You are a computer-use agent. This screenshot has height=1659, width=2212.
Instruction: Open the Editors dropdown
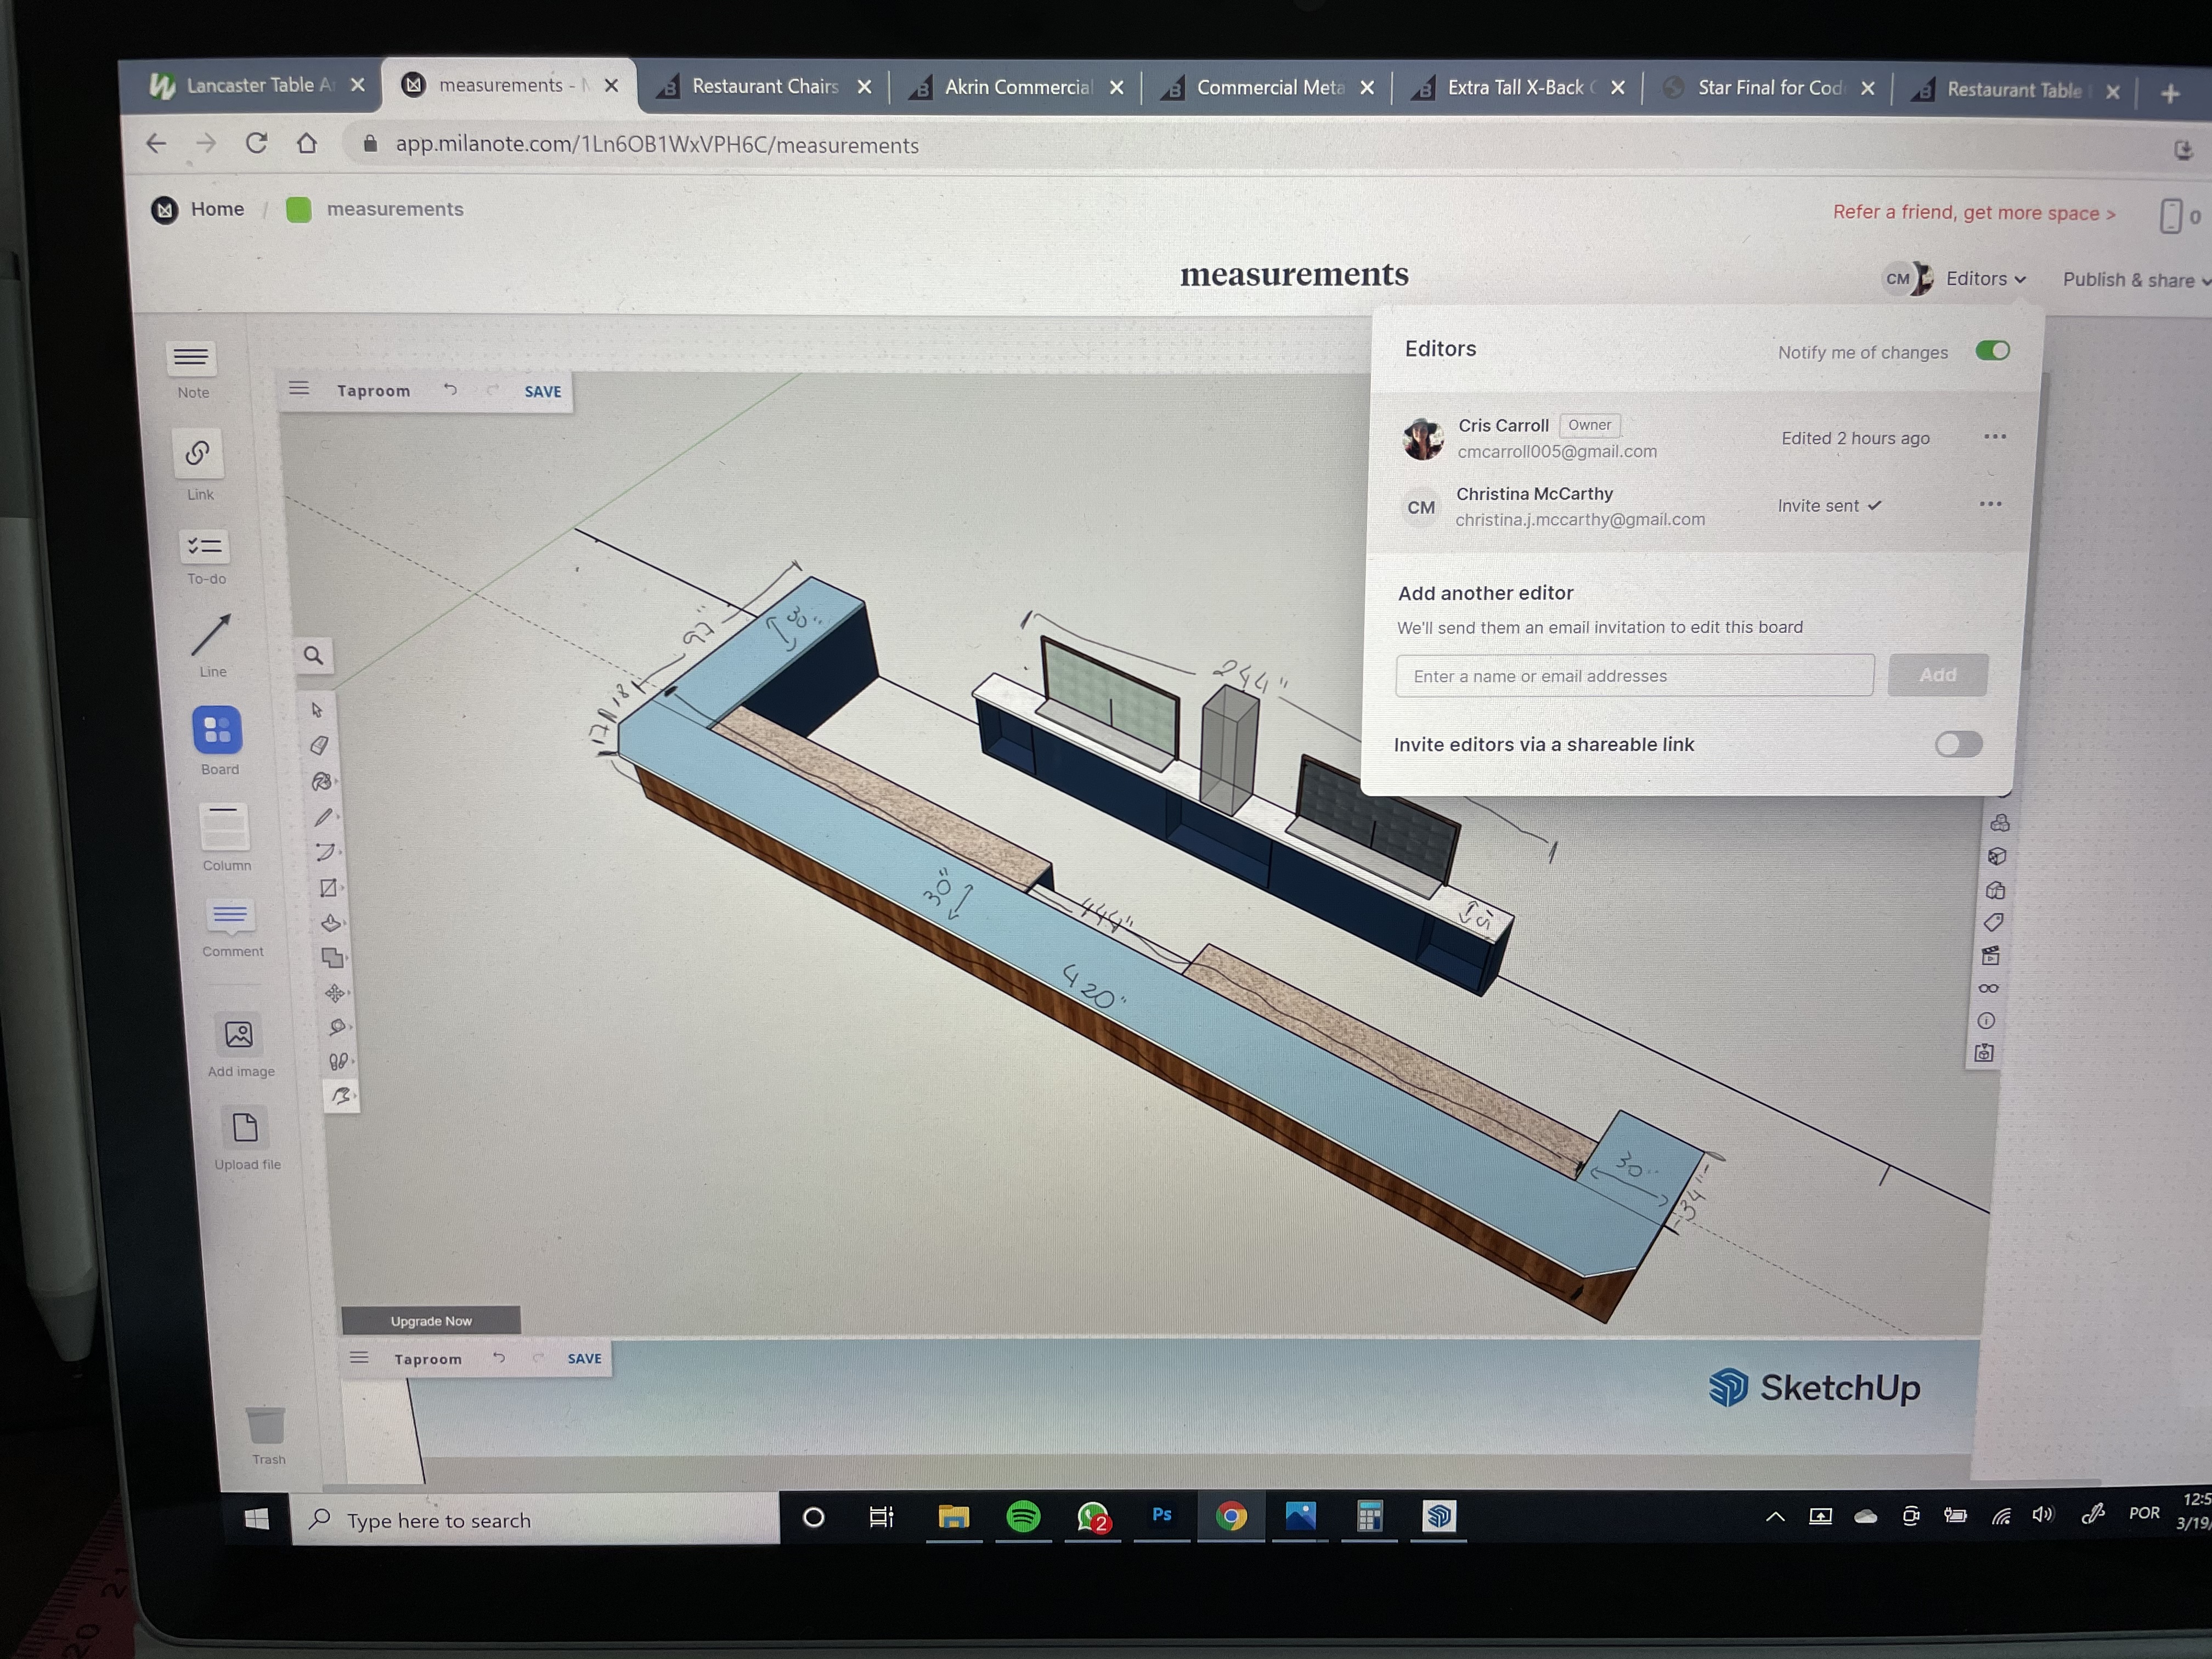[x=1985, y=279]
